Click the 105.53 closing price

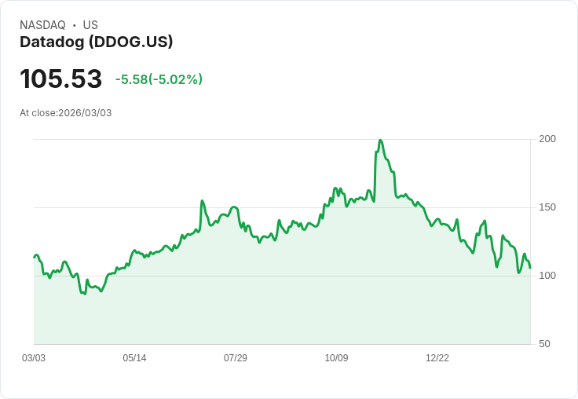[61, 79]
